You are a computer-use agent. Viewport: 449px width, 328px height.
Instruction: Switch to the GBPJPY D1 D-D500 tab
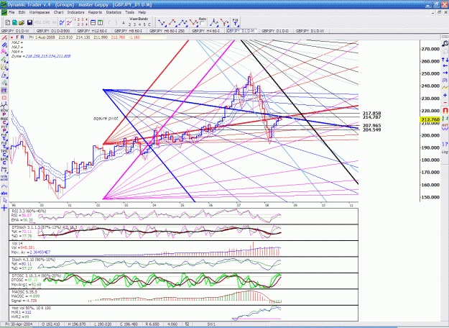pos(55,31)
